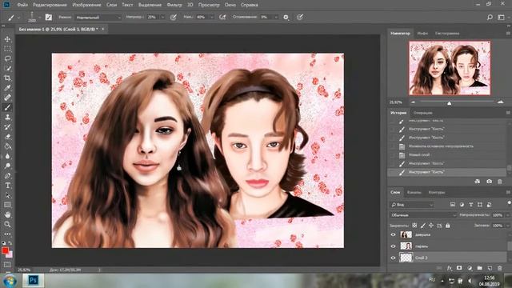Select the Eraser tool

(7, 137)
